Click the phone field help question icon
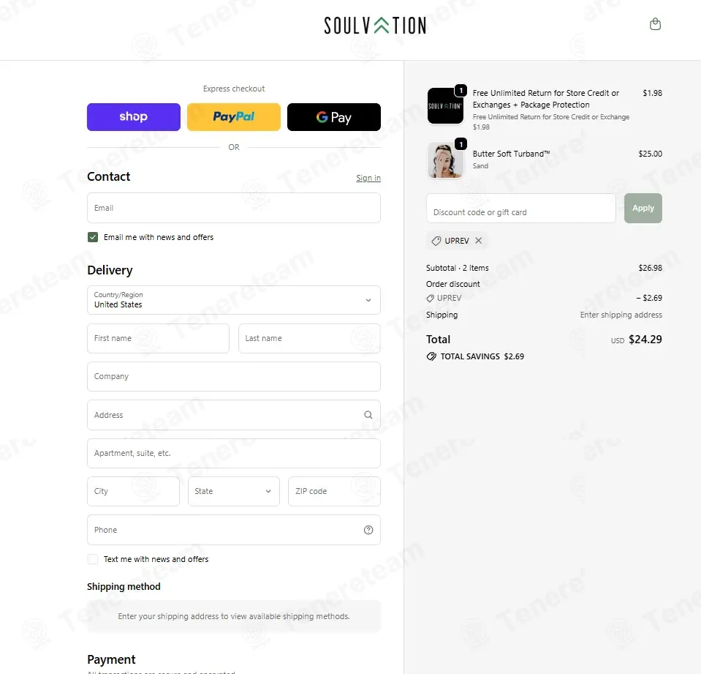Viewport: 701px width, 674px height. pyautogui.click(x=368, y=530)
